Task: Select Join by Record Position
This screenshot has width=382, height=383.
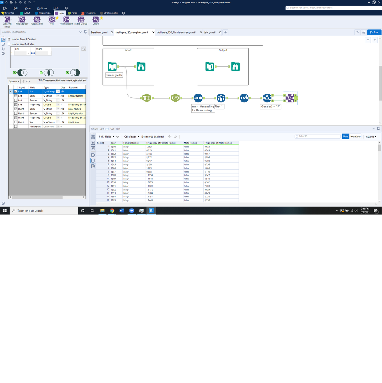Action: 9,39
